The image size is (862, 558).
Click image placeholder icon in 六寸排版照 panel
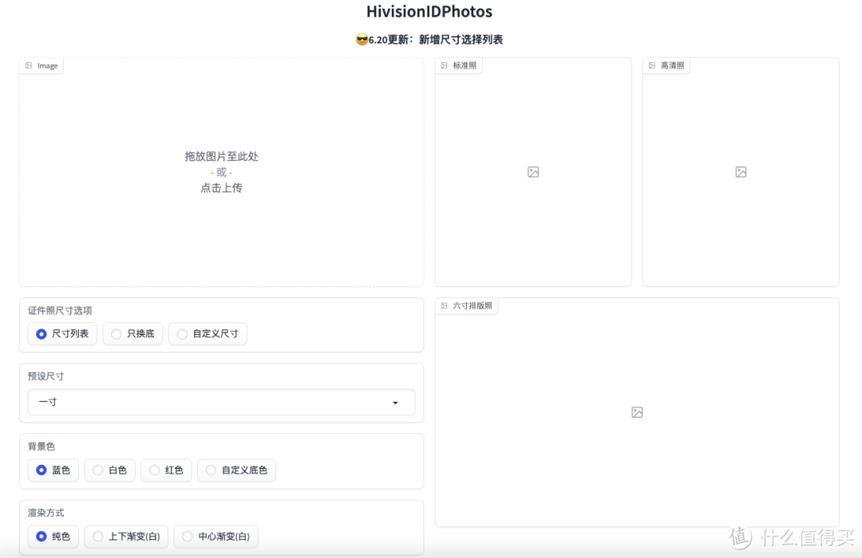pyautogui.click(x=637, y=412)
